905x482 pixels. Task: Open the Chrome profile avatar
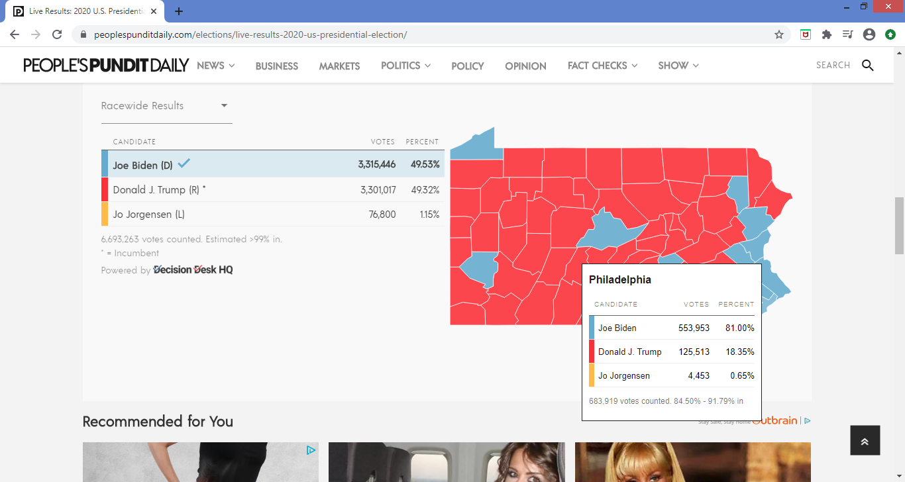(869, 34)
